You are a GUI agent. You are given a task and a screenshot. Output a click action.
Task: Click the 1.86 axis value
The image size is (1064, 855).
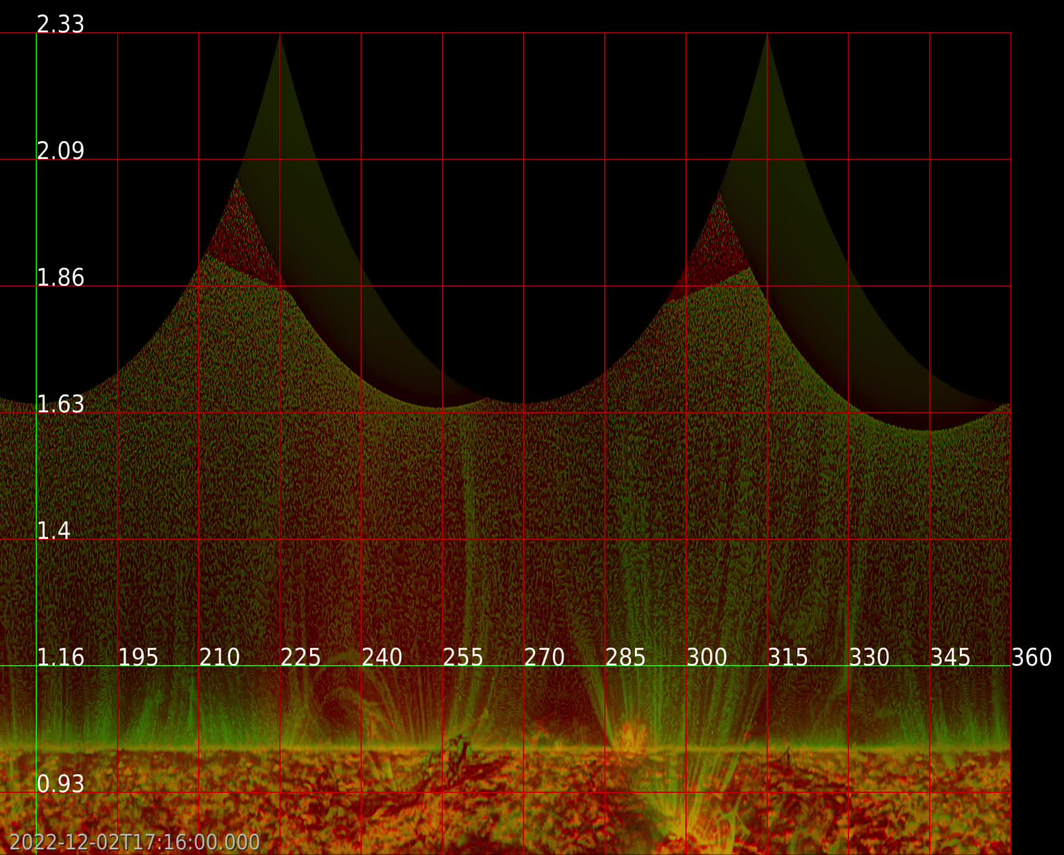(x=60, y=278)
